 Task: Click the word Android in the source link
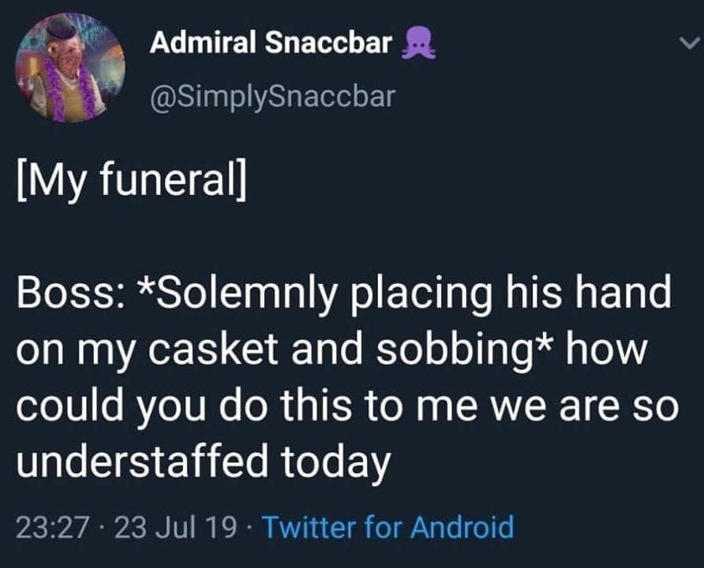462,527
